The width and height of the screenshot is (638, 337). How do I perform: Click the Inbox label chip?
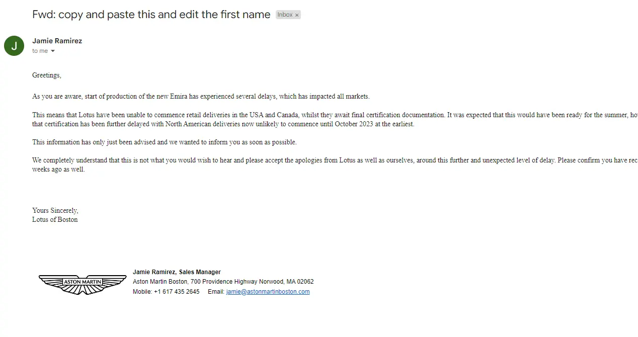pyautogui.click(x=285, y=15)
